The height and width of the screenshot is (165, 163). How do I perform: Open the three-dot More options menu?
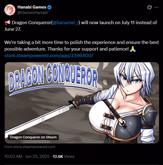(x=156, y=7)
